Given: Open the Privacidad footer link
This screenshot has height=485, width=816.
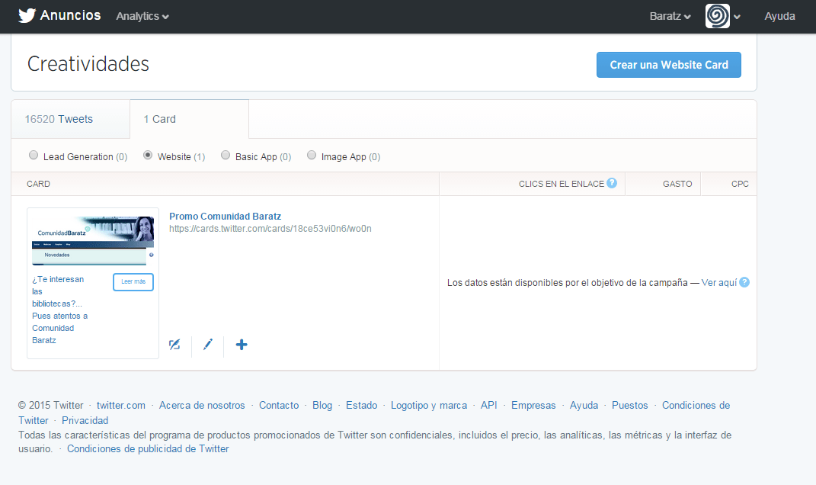Looking at the screenshot, I should click(85, 420).
